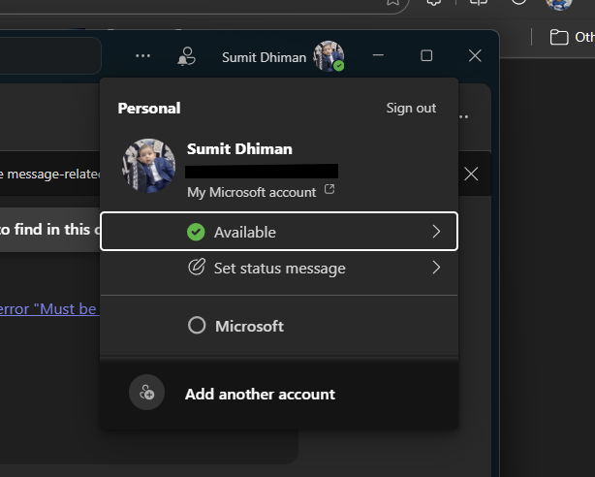Open the Teams more options ellipsis
This screenshot has width=595, height=477.
[142, 56]
